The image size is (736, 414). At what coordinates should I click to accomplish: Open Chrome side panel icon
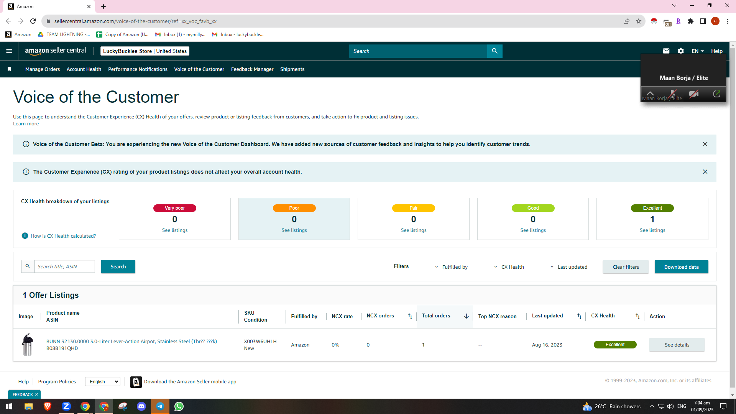[703, 21]
